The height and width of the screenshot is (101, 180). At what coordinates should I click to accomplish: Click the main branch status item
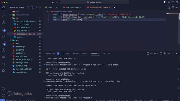(10, 100)
